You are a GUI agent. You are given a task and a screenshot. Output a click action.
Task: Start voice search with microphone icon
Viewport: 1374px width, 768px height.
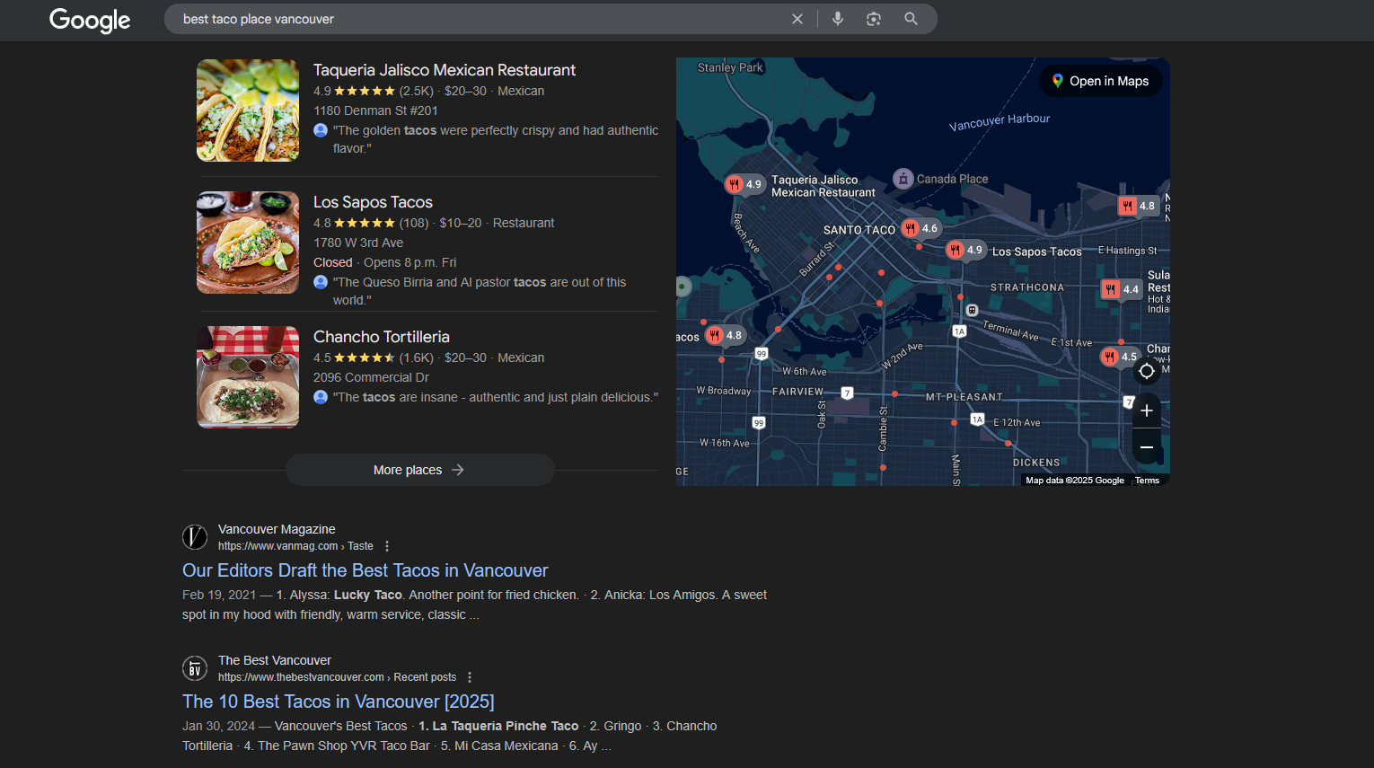click(838, 19)
